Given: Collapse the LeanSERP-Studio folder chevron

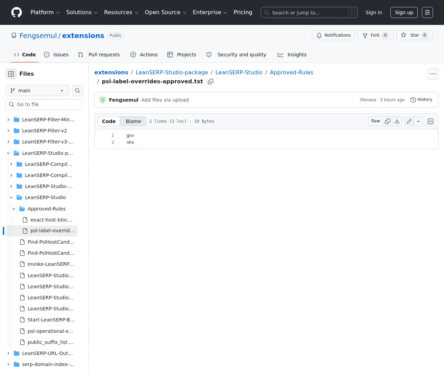Looking at the screenshot, I should [11, 197].
